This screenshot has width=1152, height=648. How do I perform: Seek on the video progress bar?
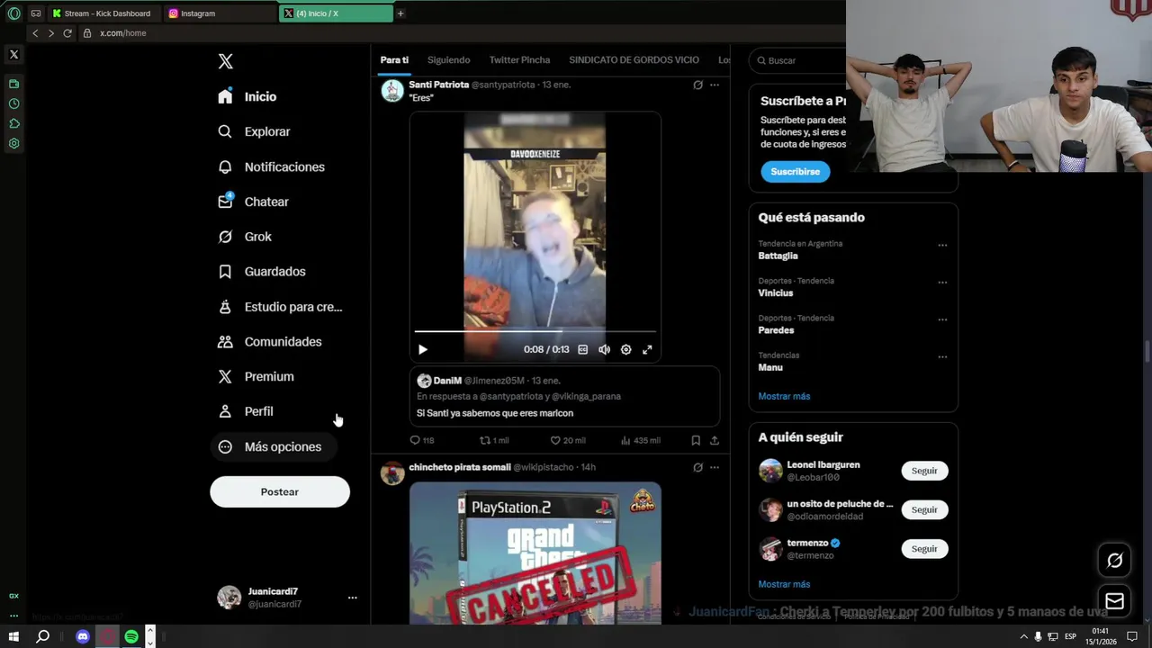coord(535,332)
